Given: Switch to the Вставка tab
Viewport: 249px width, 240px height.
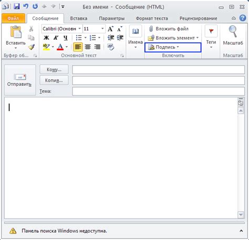Looking at the screenshot, I should tap(79, 18).
